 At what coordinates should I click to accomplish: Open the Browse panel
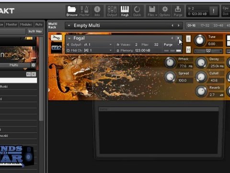[72, 11]
